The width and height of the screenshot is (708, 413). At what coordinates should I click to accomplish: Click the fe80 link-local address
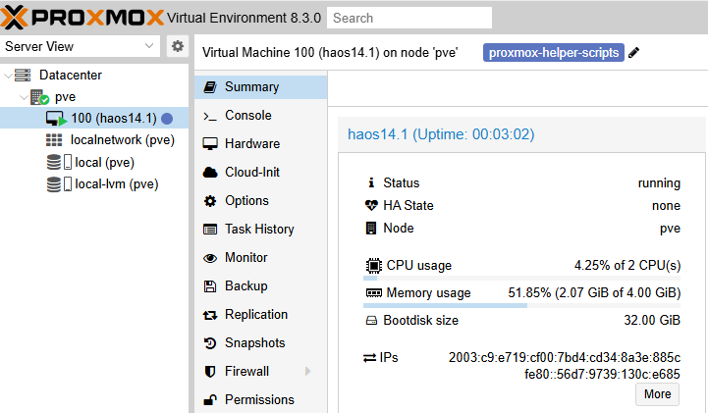602,374
